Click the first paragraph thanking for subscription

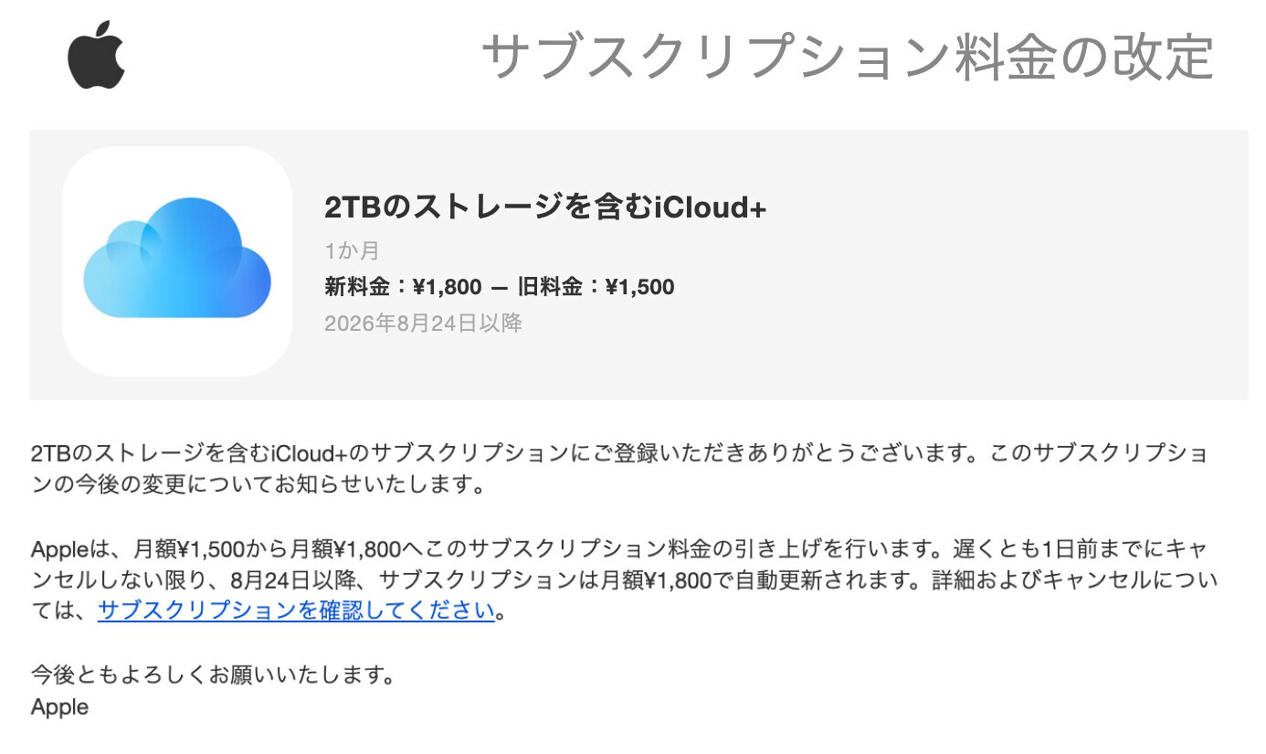(x=621, y=468)
